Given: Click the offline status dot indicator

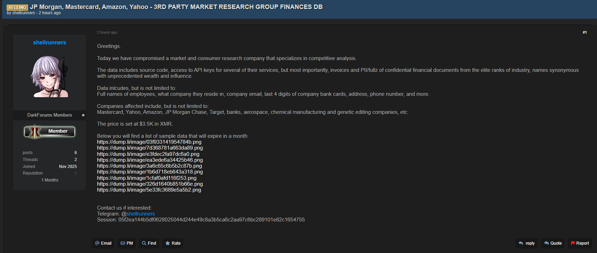Looking at the screenshot, I should point(83,115).
